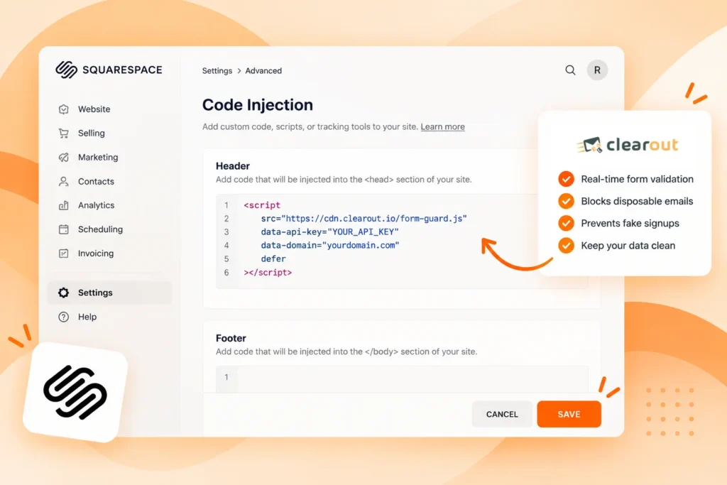The height and width of the screenshot is (485, 727).
Task: Click the Settings gear icon
Action: tap(63, 293)
